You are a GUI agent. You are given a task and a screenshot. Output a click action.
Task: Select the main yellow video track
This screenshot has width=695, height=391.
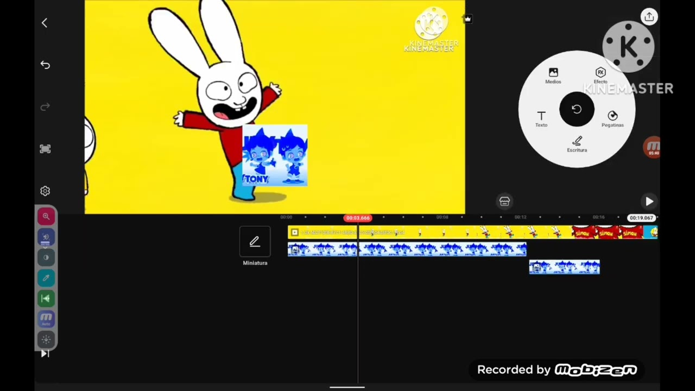coord(472,232)
